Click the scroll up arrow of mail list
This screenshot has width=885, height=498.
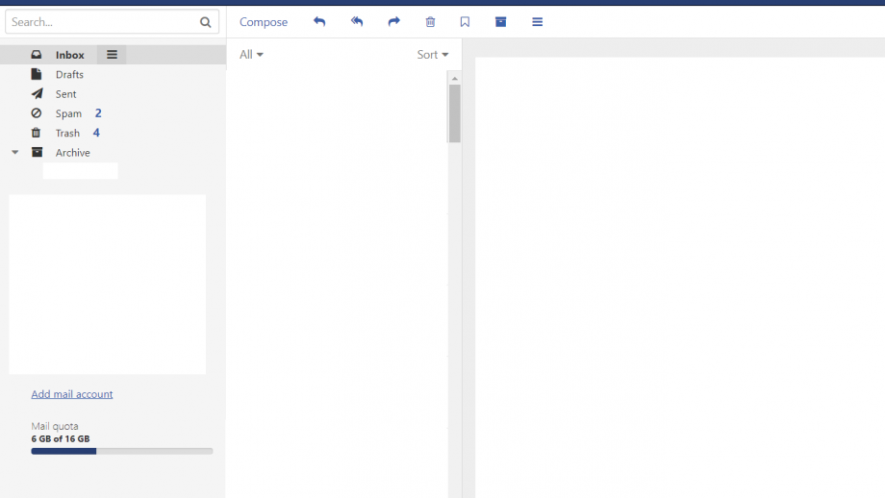coord(455,79)
